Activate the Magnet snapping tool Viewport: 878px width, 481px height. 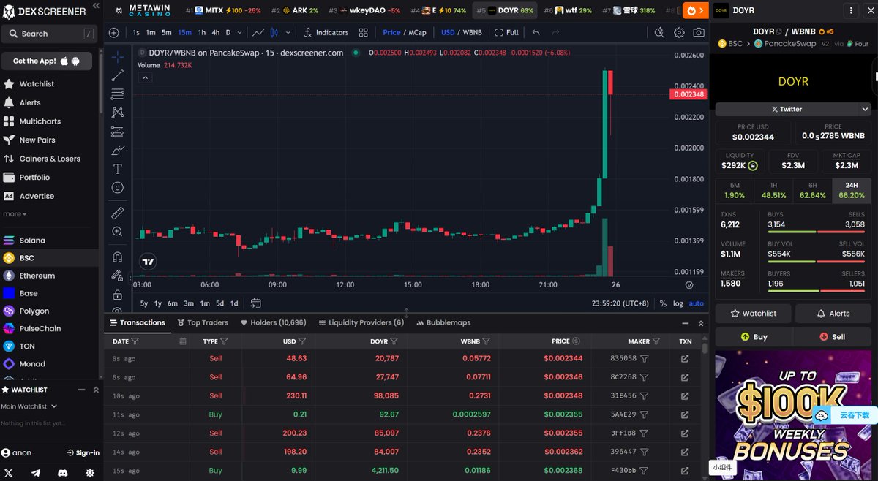coord(117,257)
